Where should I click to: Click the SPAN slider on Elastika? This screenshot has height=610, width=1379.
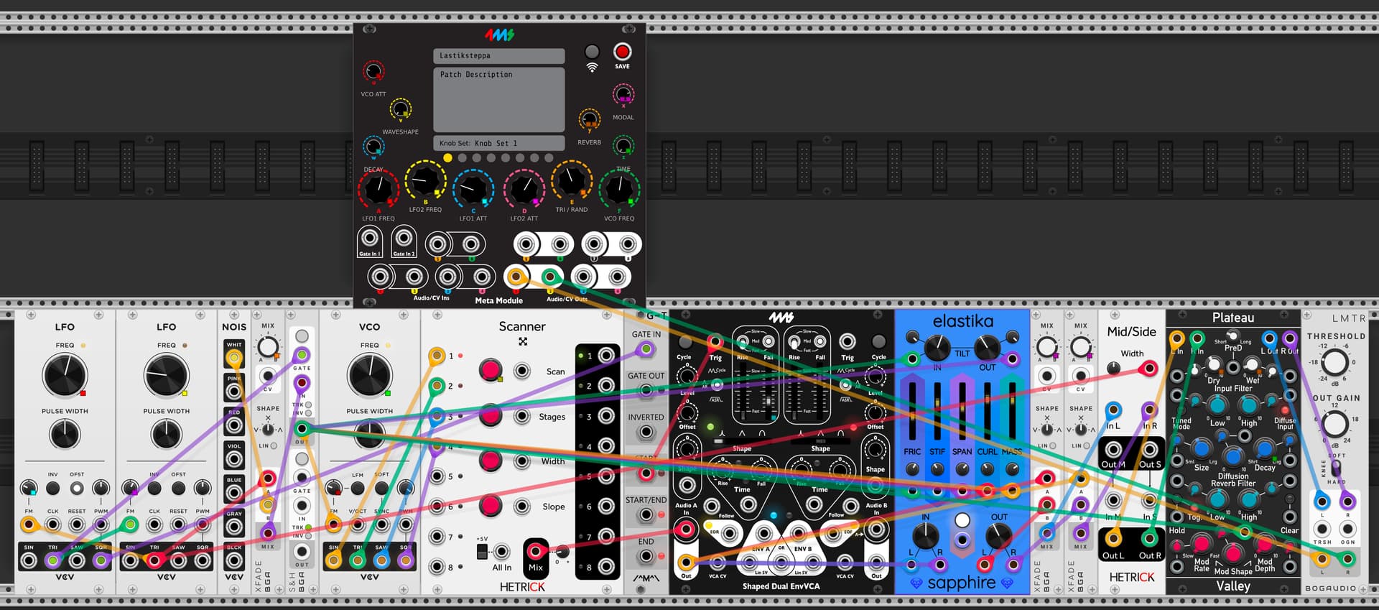962,410
